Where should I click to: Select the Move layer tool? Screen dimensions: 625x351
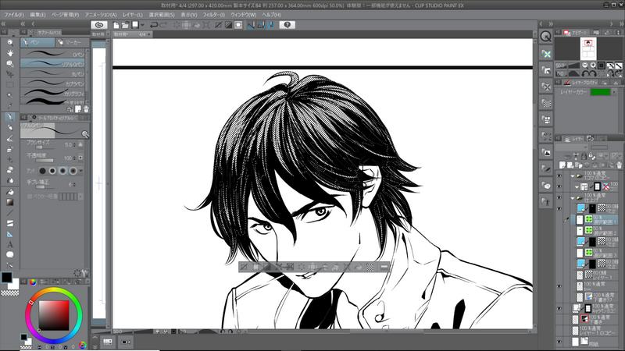(10, 74)
